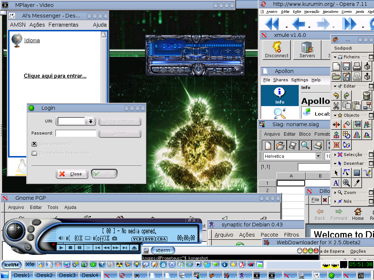The height and width of the screenshot is (280, 374).
Task: Click the Disconnect button in xmule
Action: click(x=277, y=50)
